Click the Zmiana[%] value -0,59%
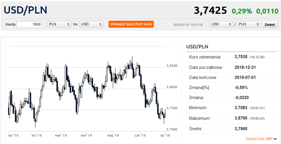The image size is (281, 144). (x=241, y=88)
